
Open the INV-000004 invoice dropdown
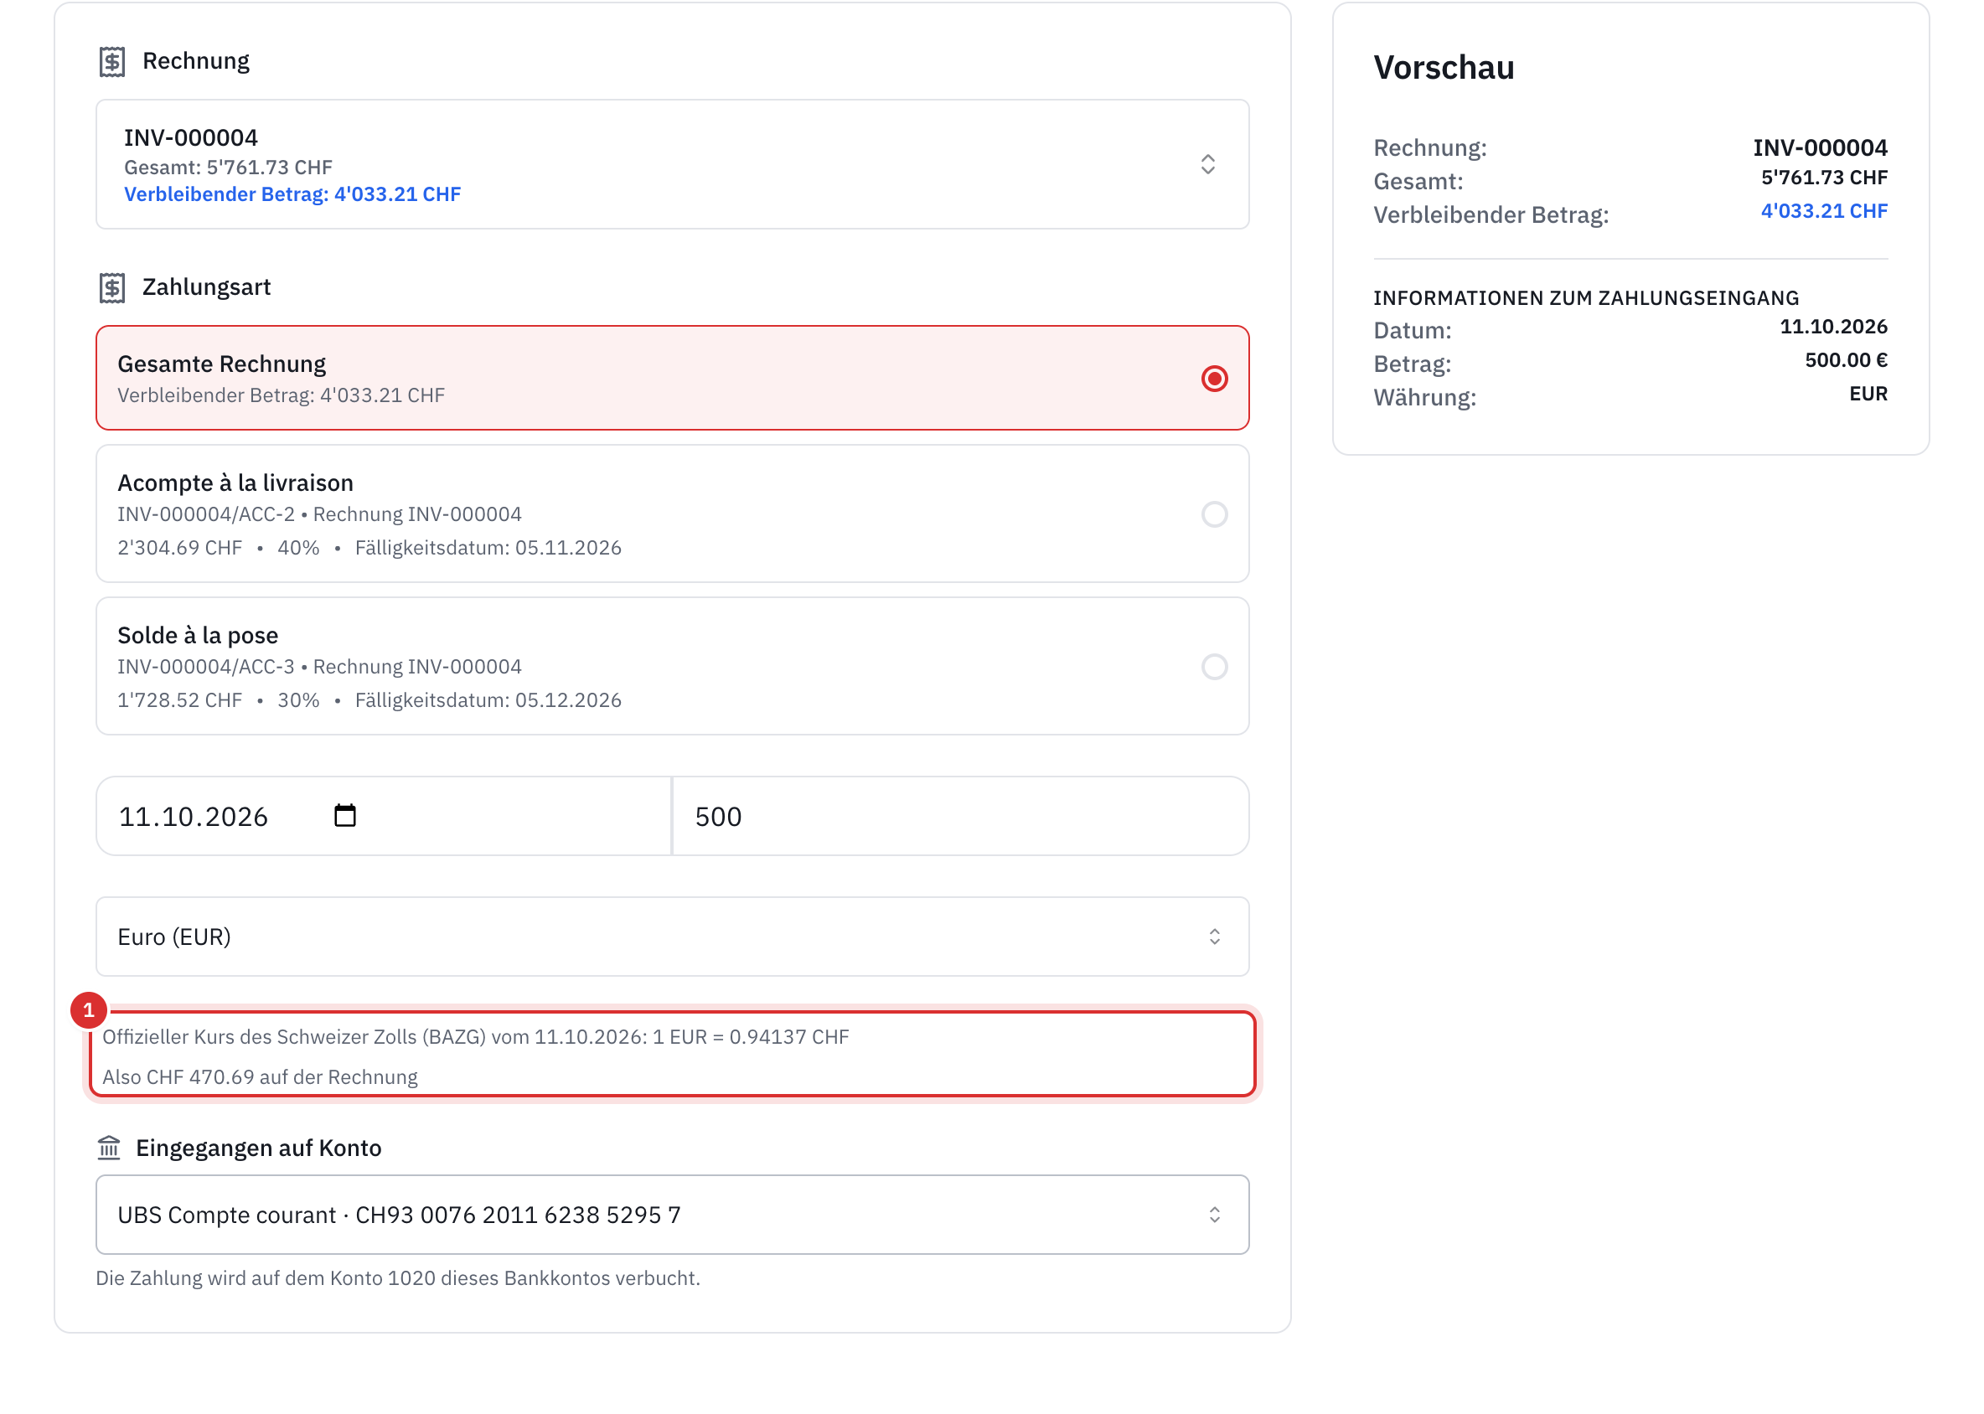click(x=673, y=164)
